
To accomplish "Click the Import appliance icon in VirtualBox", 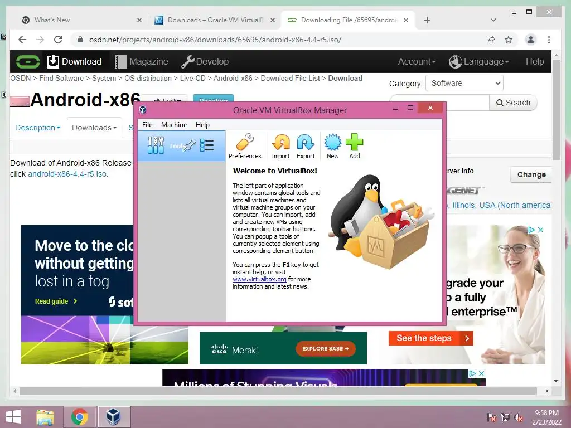I will click(281, 147).
